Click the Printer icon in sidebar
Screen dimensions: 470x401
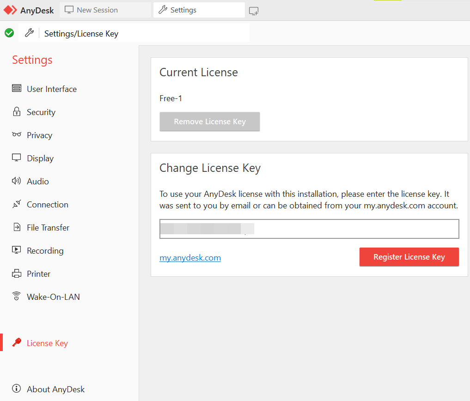point(17,273)
